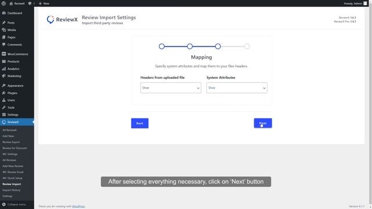Click the Dashboard gauge icon
372x209 pixels.
click(4, 13)
